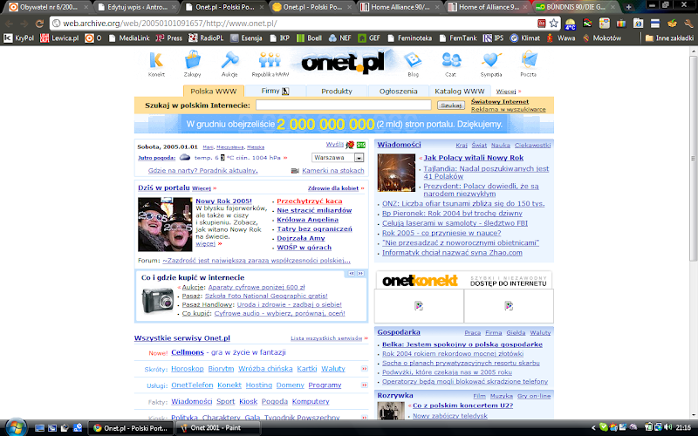
Task: Open the Feminoteka bookmark
Action: (x=409, y=38)
